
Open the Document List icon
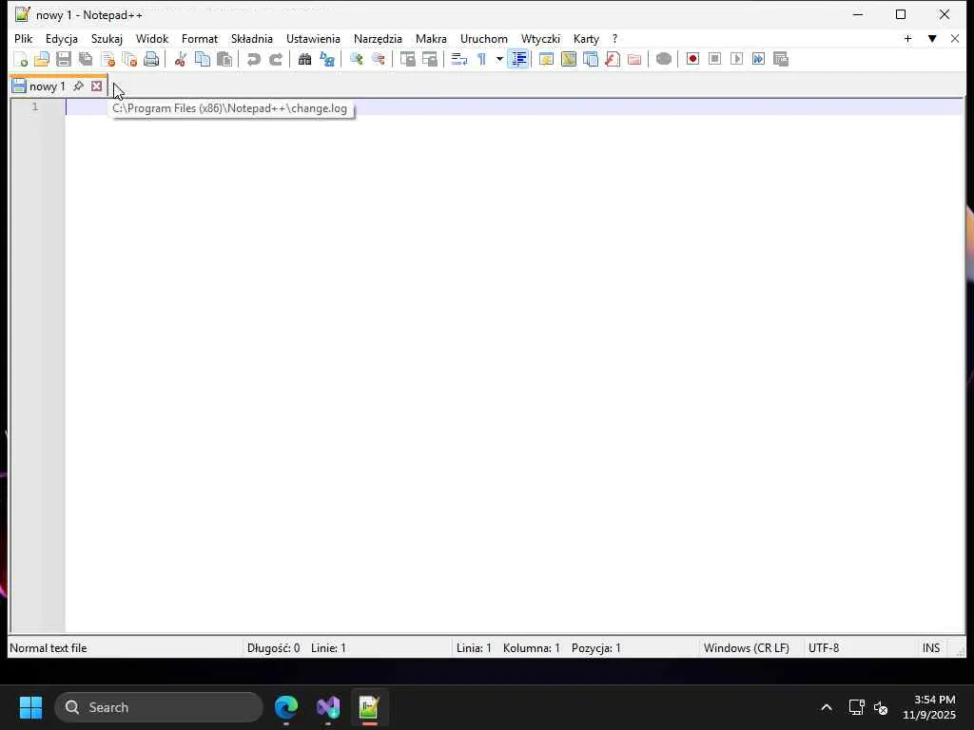[591, 60]
